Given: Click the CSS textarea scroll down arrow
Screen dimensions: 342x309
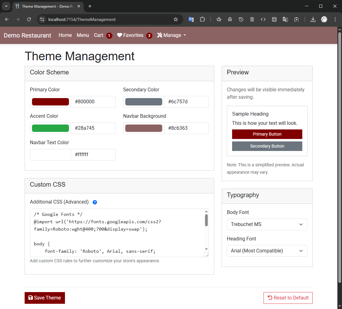Looking at the screenshot, I should tap(206, 249).
